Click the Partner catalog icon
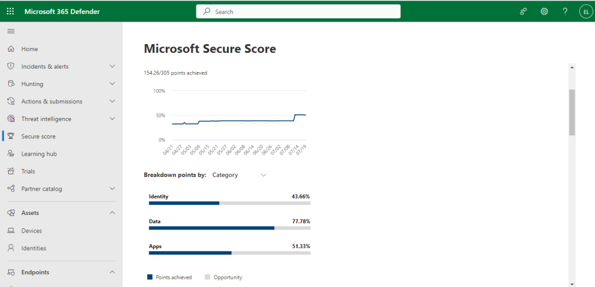The image size is (595, 287). pyautogui.click(x=11, y=189)
